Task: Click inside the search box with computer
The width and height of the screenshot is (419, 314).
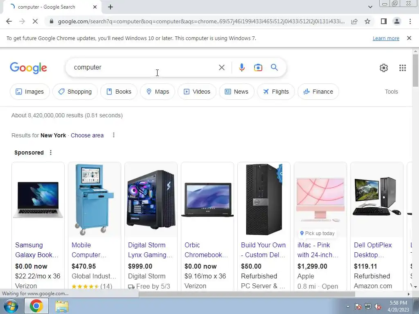Action: [144, 67]
